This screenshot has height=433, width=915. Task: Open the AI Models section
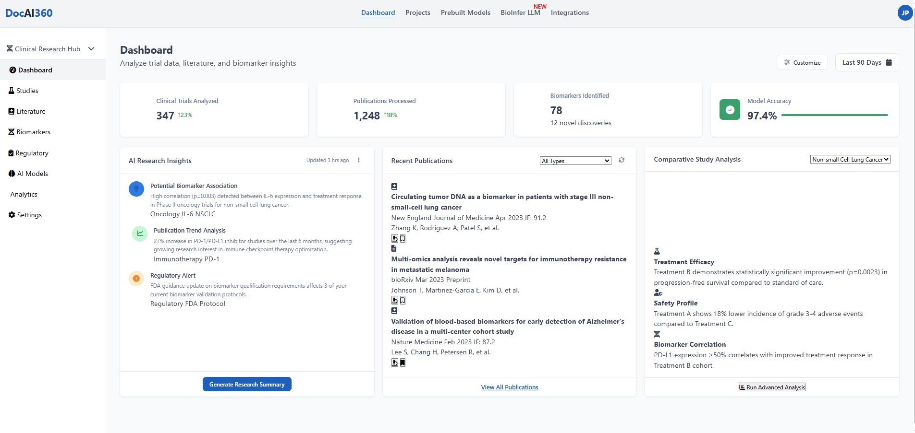click(32, 173)
